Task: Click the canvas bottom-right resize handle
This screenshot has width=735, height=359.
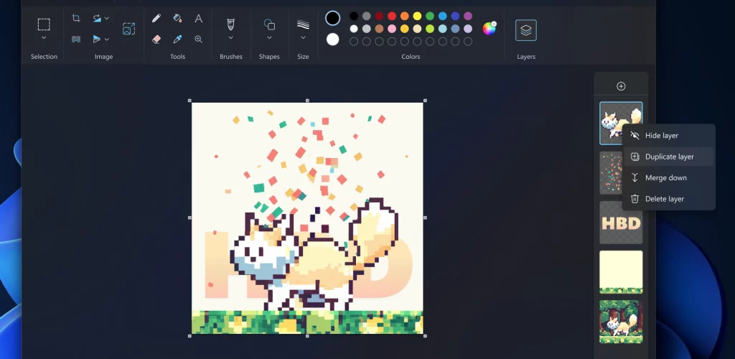Action: 425,335
